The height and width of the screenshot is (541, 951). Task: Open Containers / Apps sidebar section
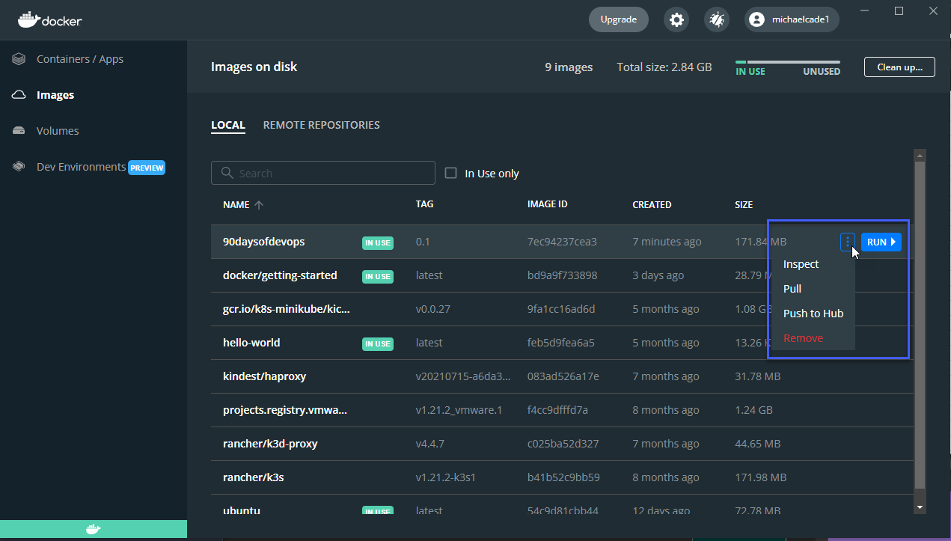[79, 59]
